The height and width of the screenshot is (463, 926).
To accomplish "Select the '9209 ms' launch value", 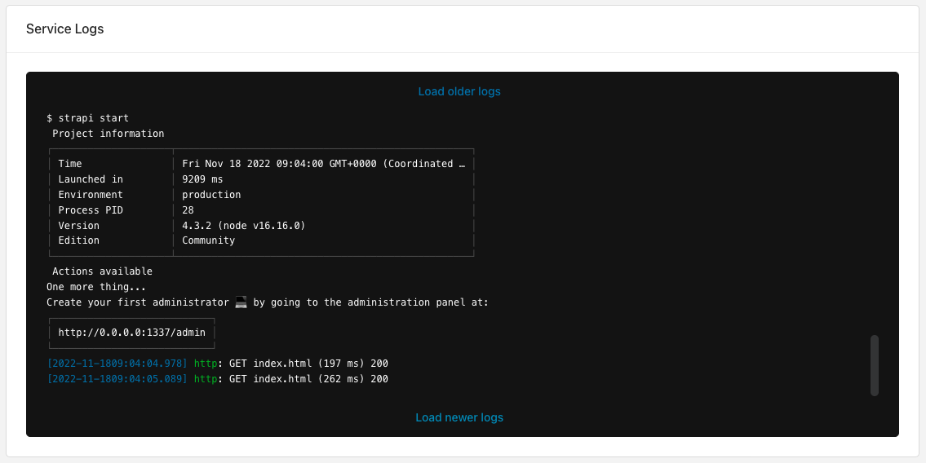I will click(x=202, y=179).
